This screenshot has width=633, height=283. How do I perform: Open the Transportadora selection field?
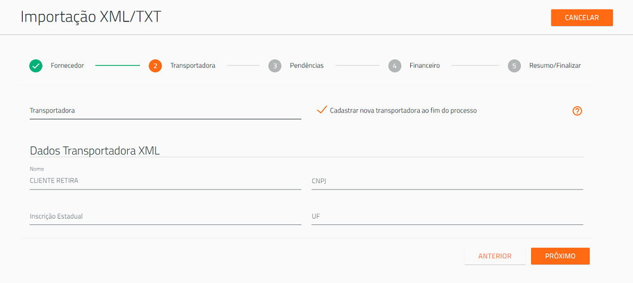[165, 111]
